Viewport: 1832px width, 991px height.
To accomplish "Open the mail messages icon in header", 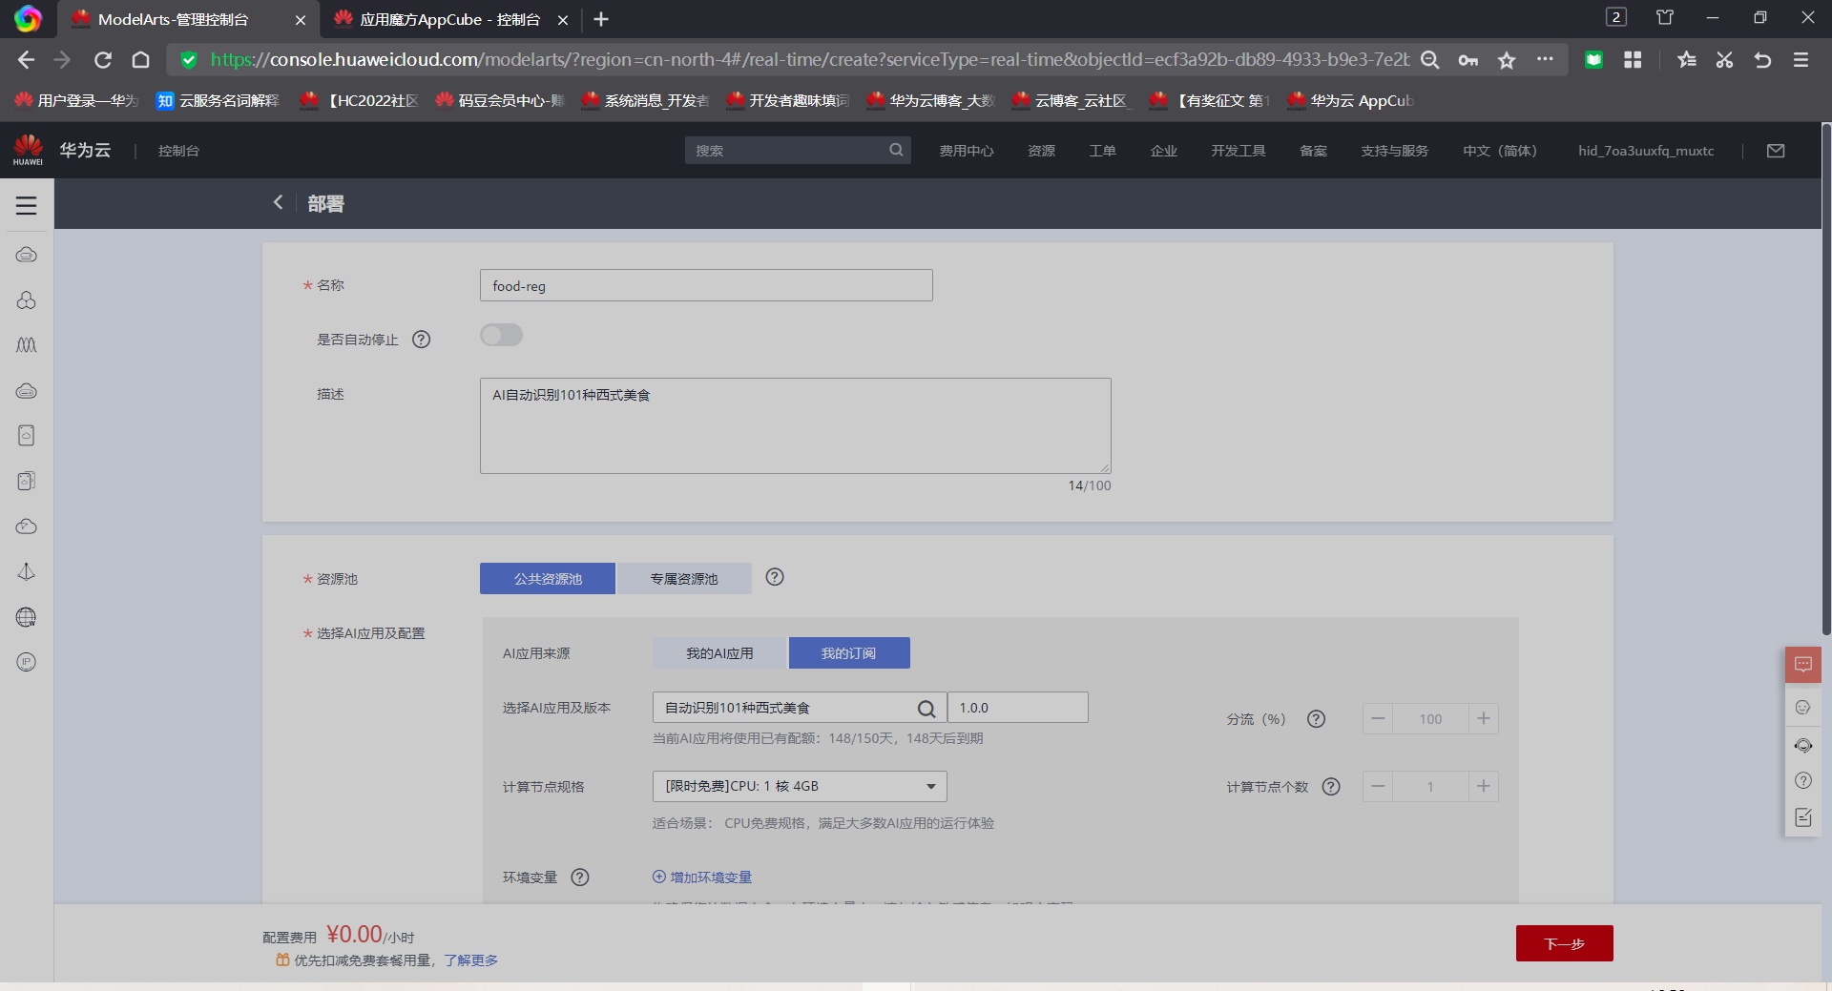I will [1776, 151].
